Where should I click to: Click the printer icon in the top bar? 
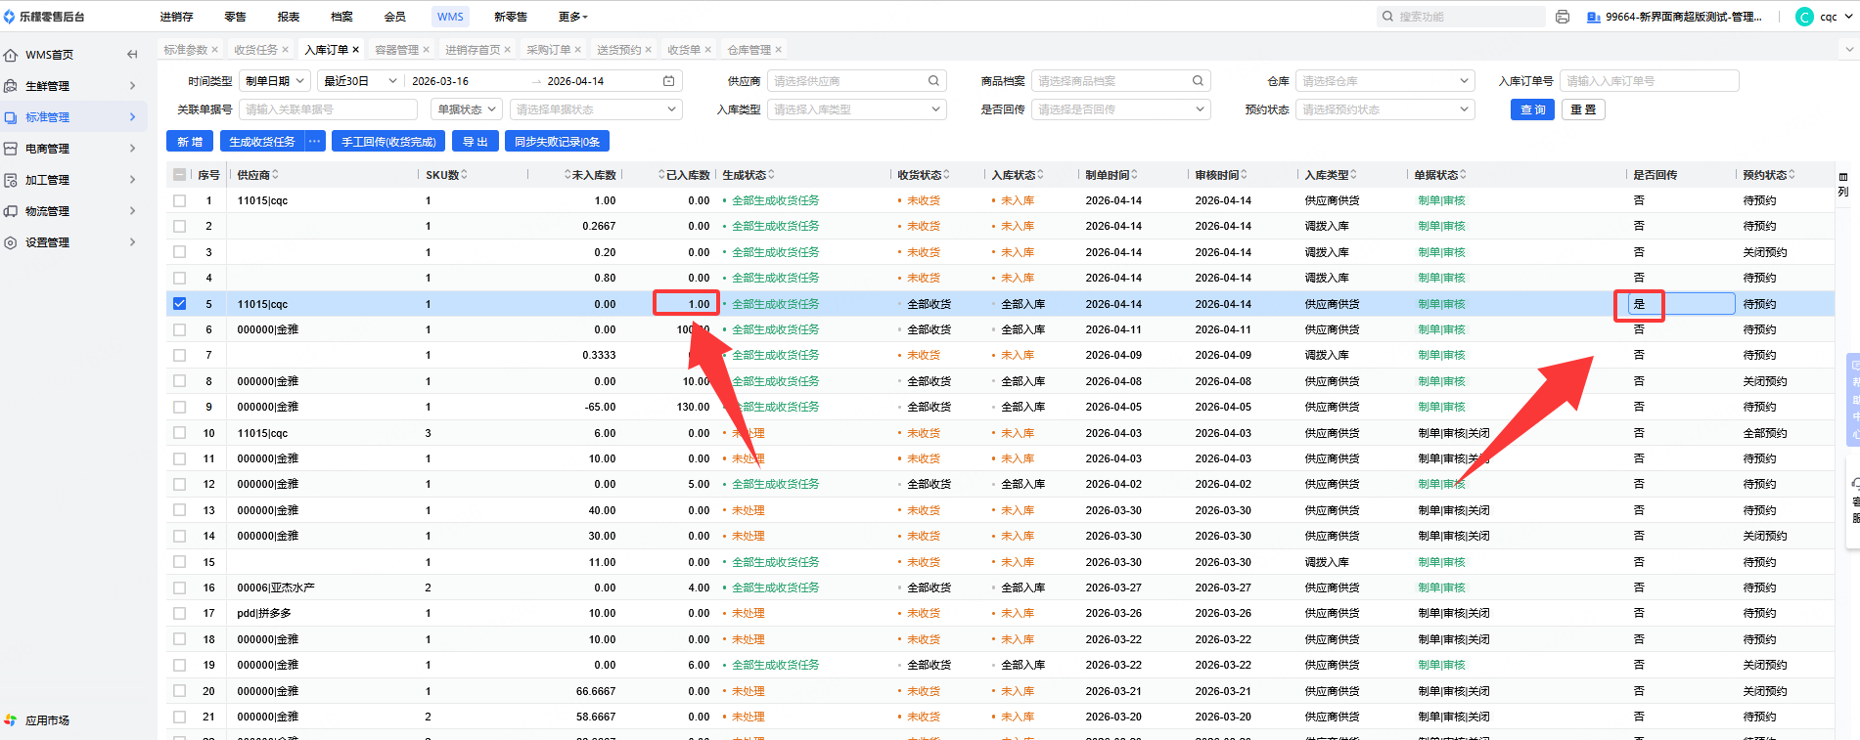pos(1563,17)
